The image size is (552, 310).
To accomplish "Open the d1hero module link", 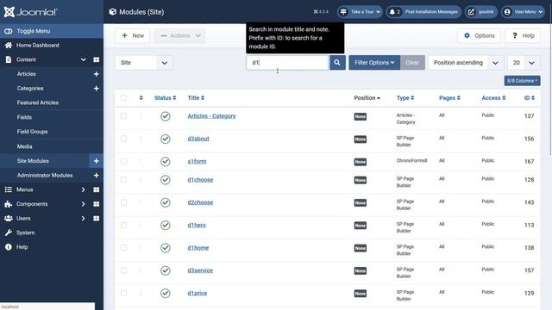I will tap(197, 225).
